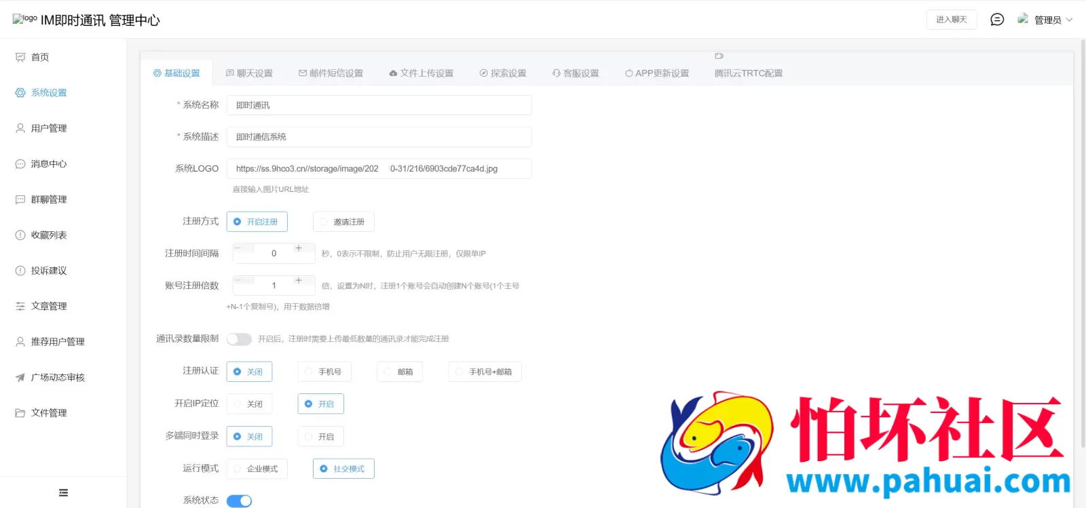This screenshot has width=1086, height=508.
Task: Click the 系统名称 input field
Action: pyautogui.click(x=379, y=105)
